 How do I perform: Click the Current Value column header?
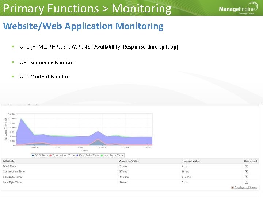click(191, 161)
